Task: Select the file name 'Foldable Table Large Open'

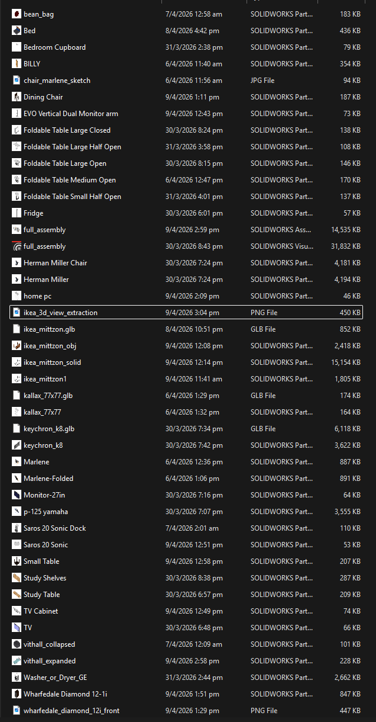Action: point(65,163)
